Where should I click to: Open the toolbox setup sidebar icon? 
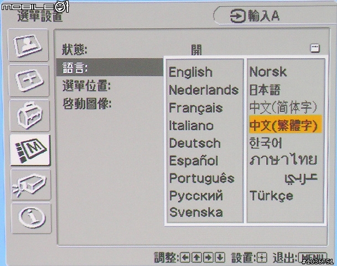[x=30, y=116]
